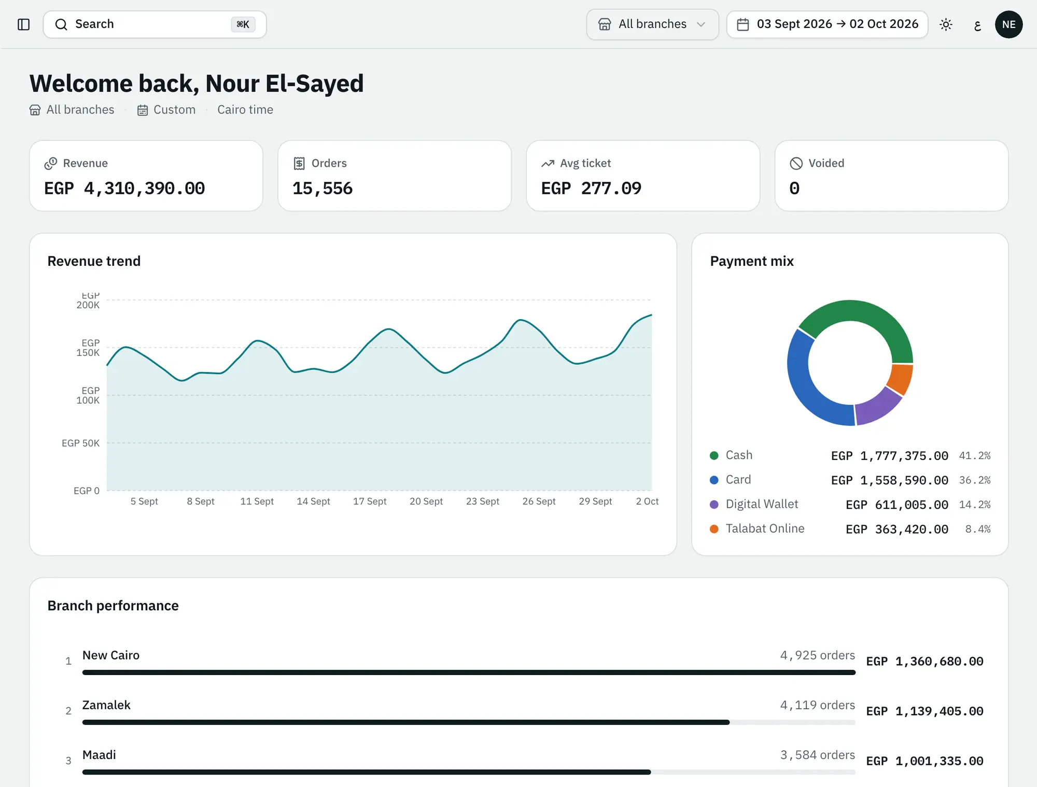Click the Zamalek branch progress bar
The height and width of the screenshot is (787, 1037).
pos(469,722)
